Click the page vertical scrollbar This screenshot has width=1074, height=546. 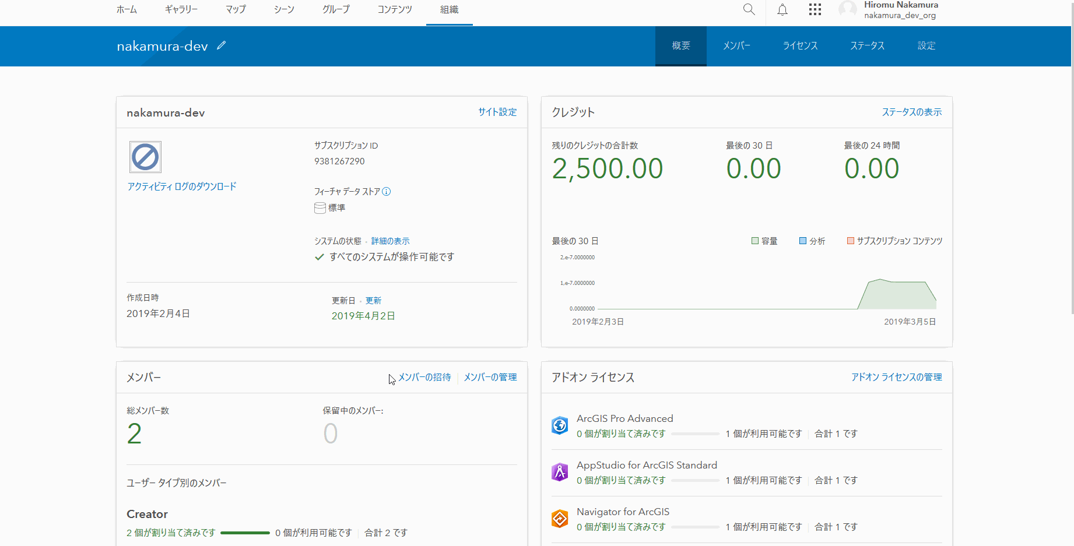click(1072, 157)
